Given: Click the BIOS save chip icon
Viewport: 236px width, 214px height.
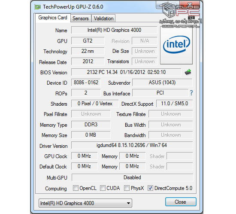Looking at the screenshot, I should click(188, 72).
